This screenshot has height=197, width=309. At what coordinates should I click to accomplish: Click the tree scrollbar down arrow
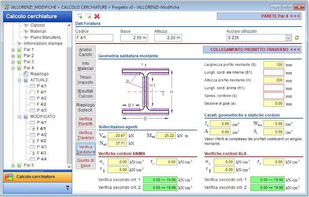[x=69, y=167]
